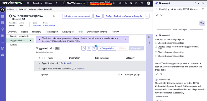The image size is (207, 101).
Task: Open the All menu
Action: click(28, 3)
